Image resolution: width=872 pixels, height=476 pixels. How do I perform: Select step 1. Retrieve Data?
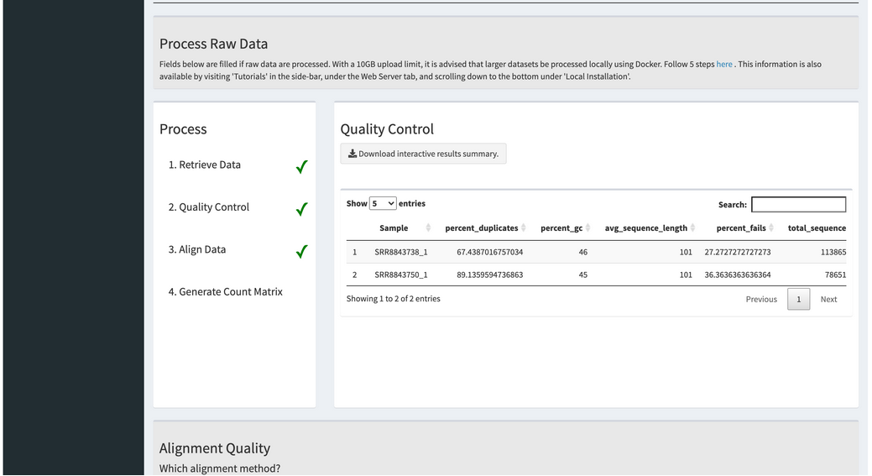[x=205, y=165]
